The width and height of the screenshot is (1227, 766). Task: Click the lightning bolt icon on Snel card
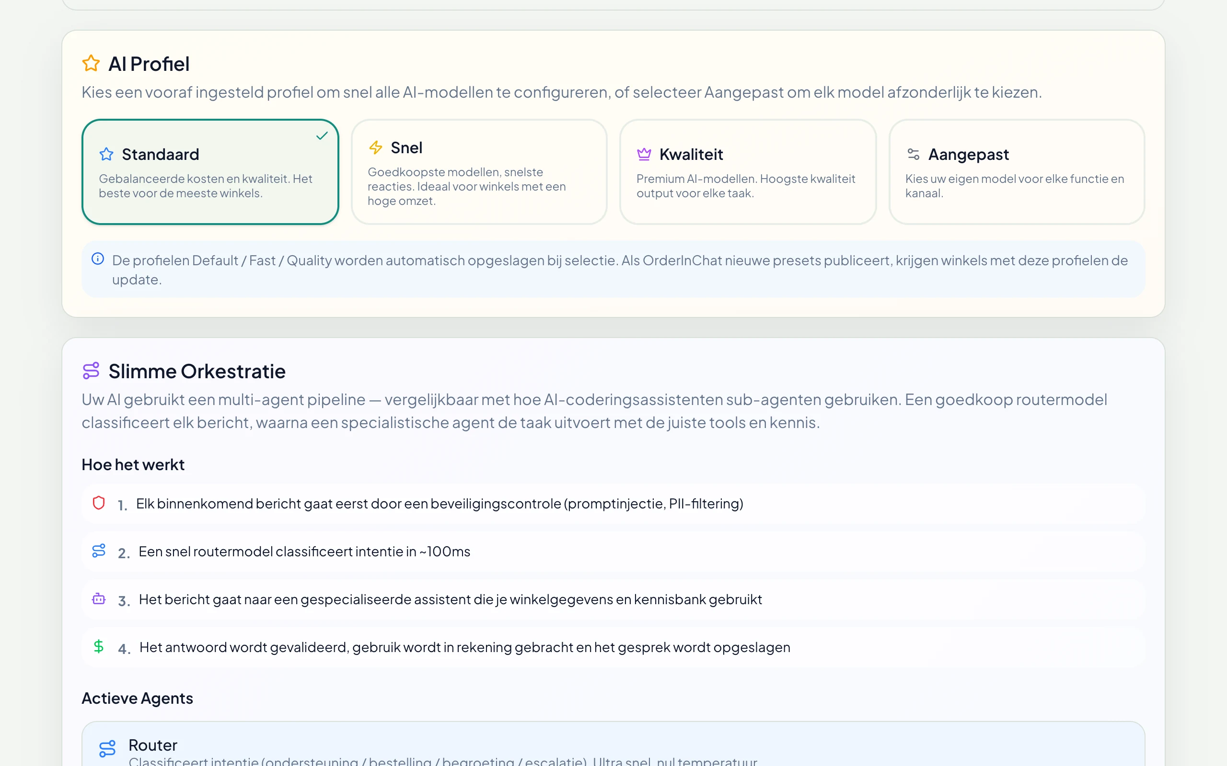(376, 147)
